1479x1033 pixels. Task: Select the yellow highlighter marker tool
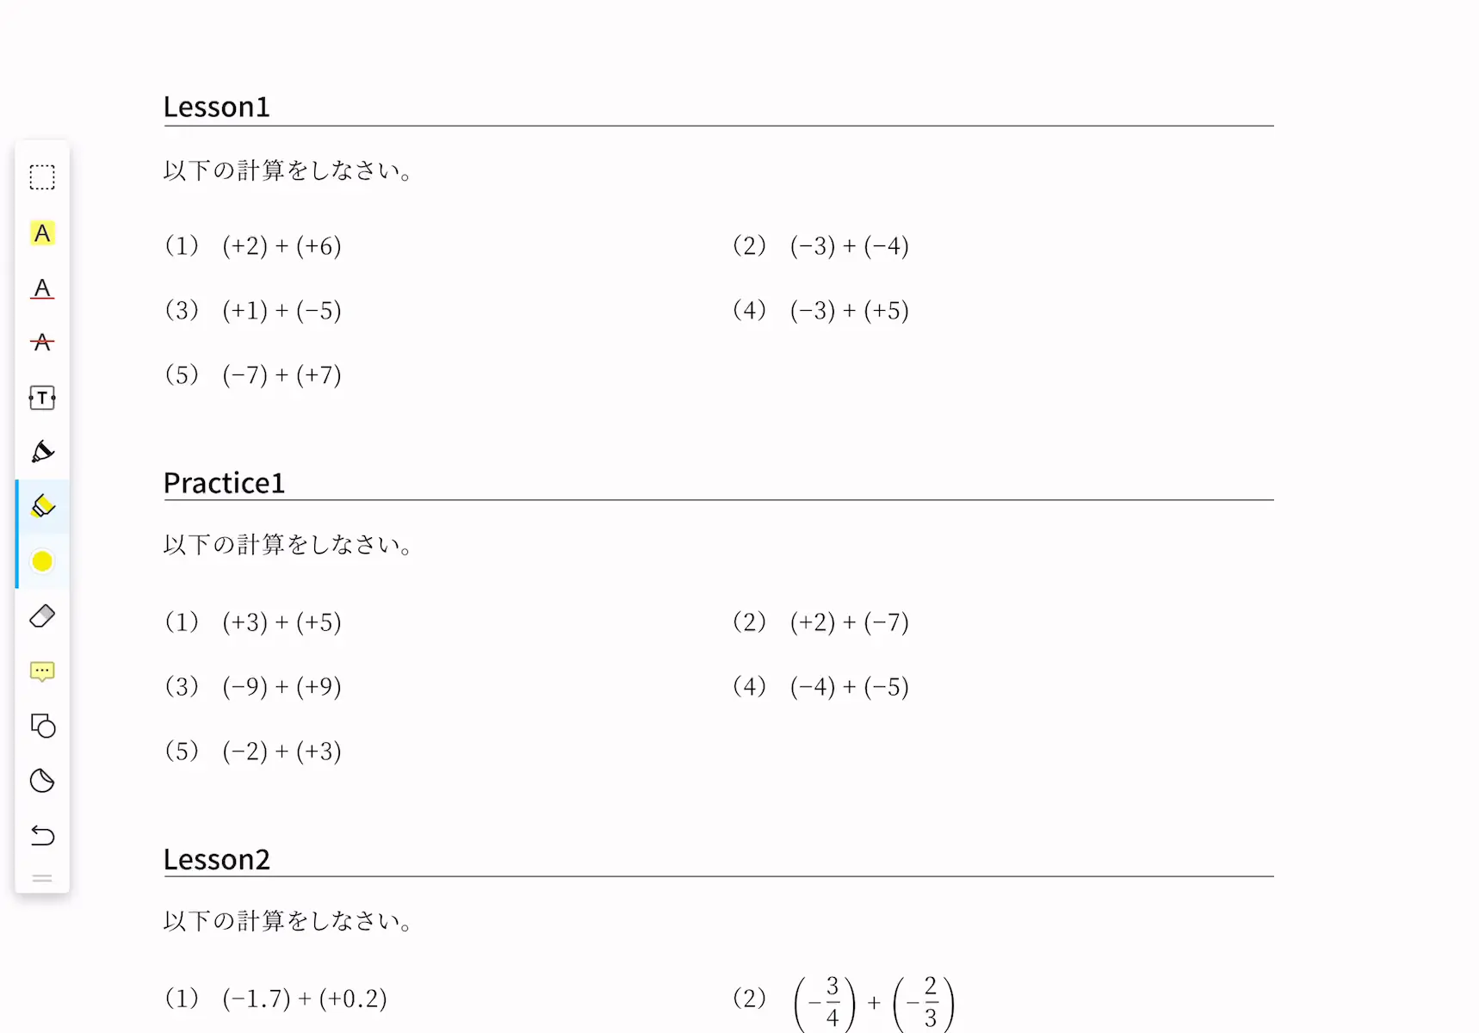point(42,506)
